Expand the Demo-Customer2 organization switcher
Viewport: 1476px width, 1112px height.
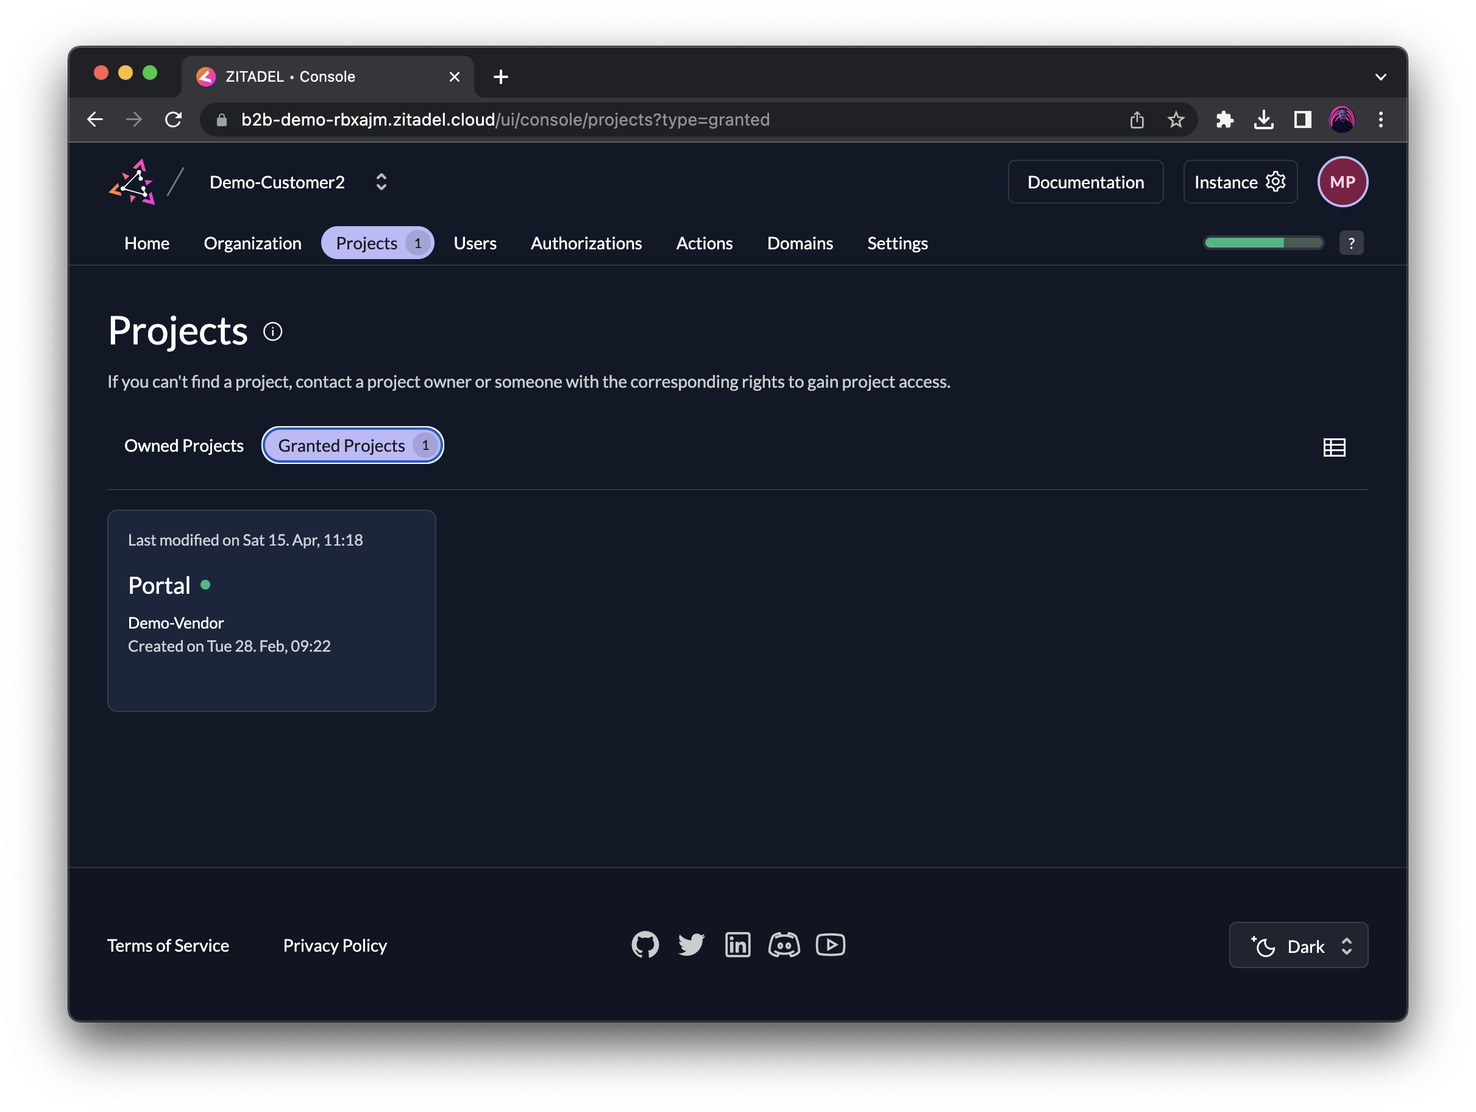click(x=381, y=182)
